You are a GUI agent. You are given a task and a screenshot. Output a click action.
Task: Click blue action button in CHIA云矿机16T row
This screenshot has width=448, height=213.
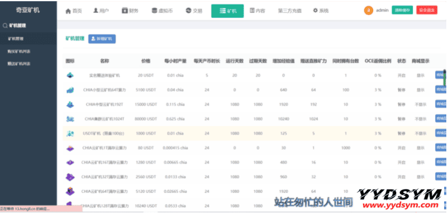(x=440, y=162)
